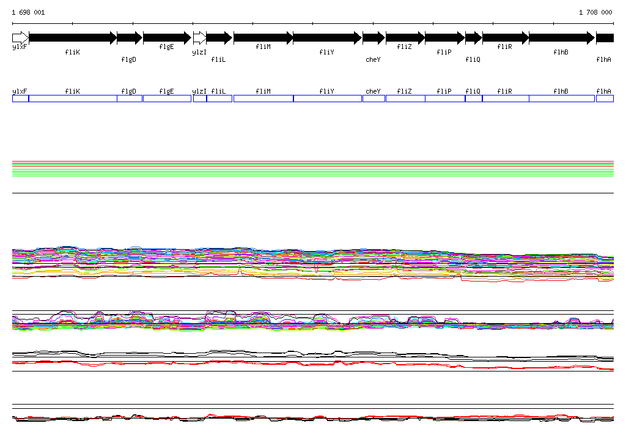
Task: Select the small fliQ gene arrow
Action: coord(474,38)
